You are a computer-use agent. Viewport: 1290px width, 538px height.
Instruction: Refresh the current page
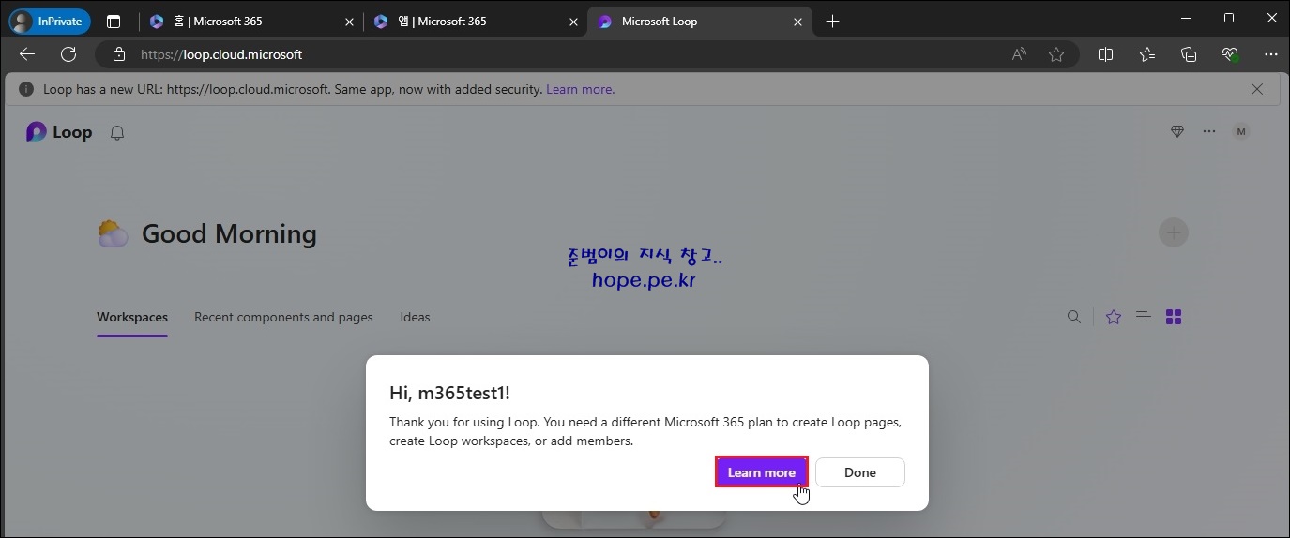click(x=68, y=54)
